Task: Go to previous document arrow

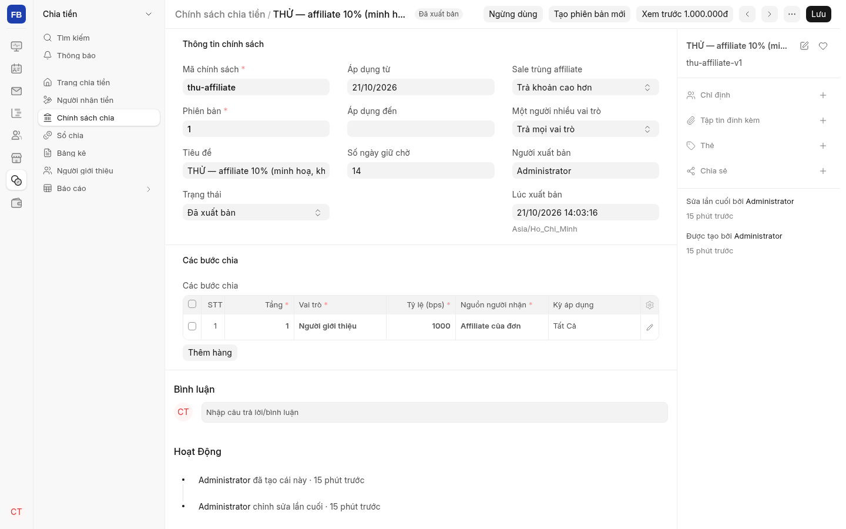Action: [x=747, y=14]
